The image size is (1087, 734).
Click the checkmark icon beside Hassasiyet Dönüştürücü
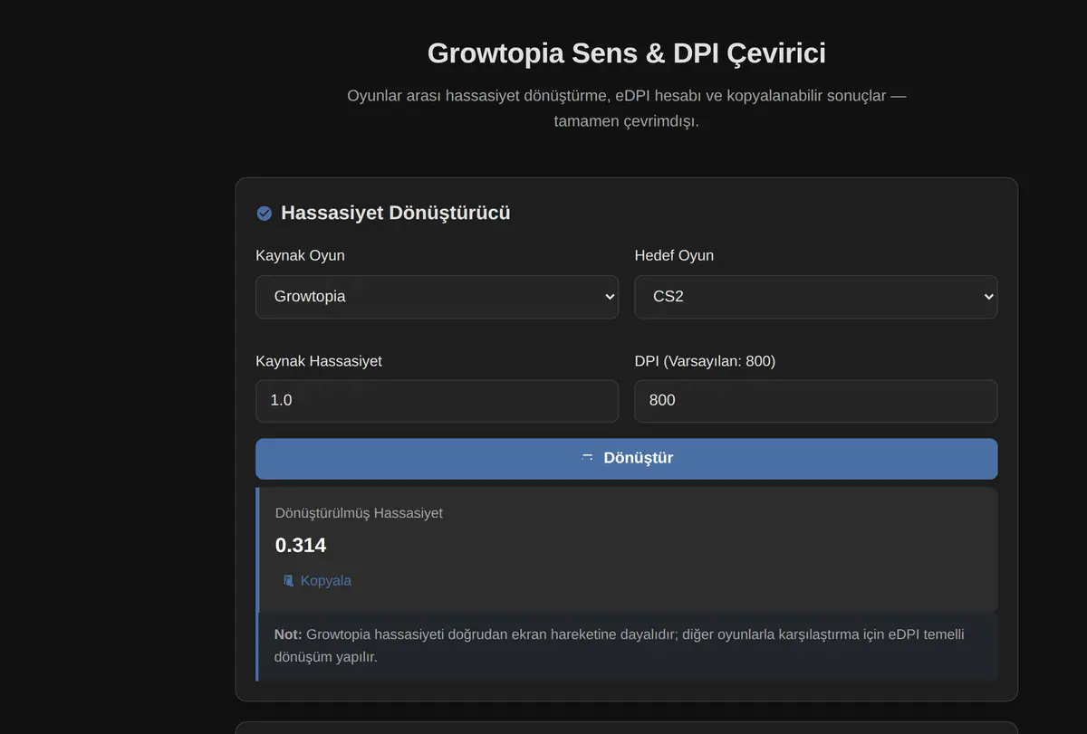(x=265, y=214)
